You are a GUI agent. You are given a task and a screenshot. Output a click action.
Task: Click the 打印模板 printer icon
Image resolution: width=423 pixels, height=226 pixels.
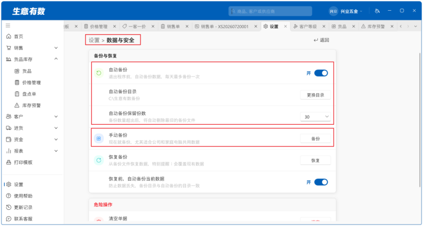point(9,162)
